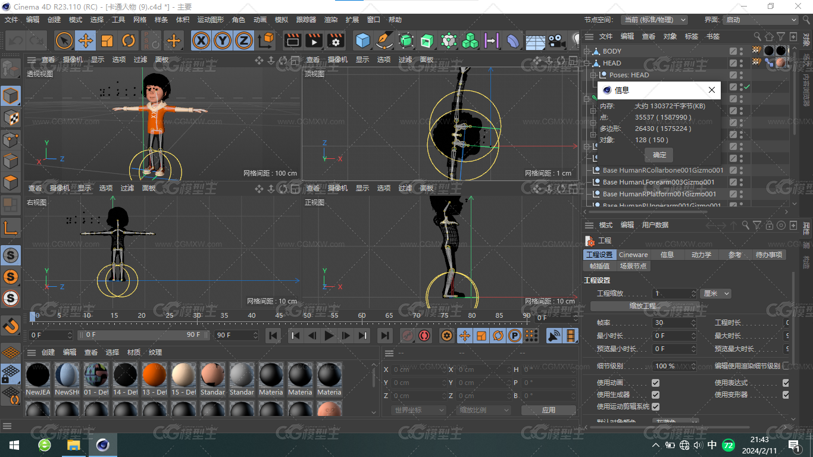Activate the Move tool in top toolbar
Viewport: 813px width, 457px height.
86,40
